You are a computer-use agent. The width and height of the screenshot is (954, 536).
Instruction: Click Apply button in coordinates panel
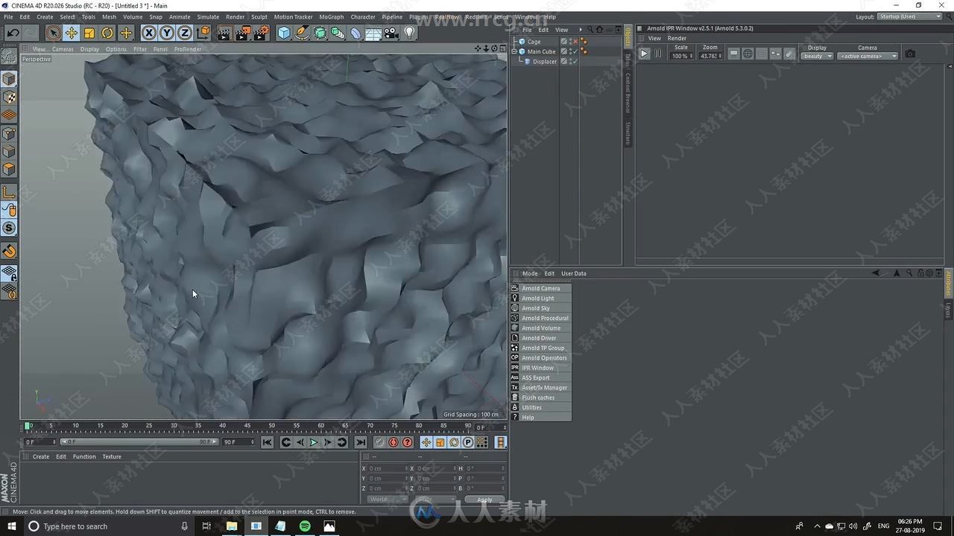pos(484,500)
